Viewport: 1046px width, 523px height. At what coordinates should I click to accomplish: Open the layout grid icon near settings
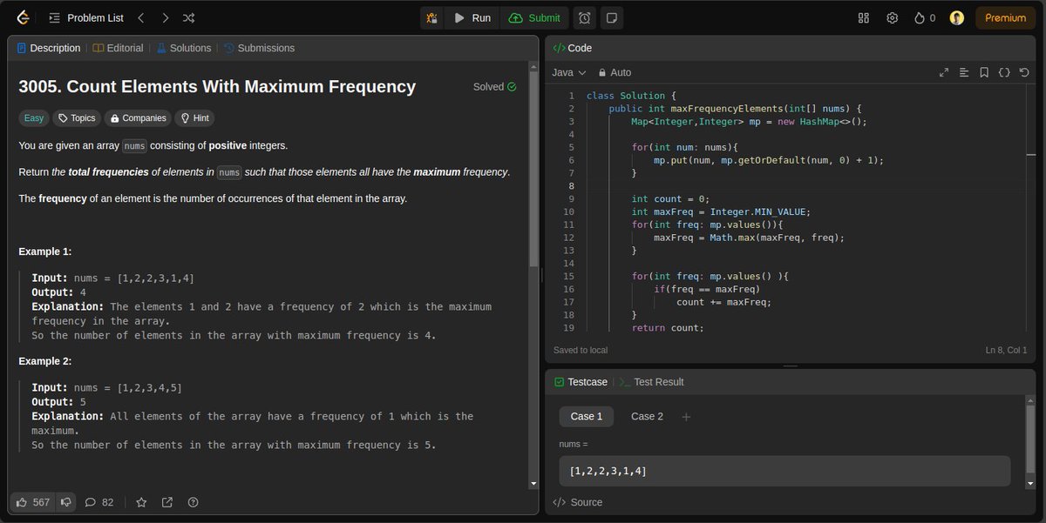pyautogui.click(x=863, y=17)
